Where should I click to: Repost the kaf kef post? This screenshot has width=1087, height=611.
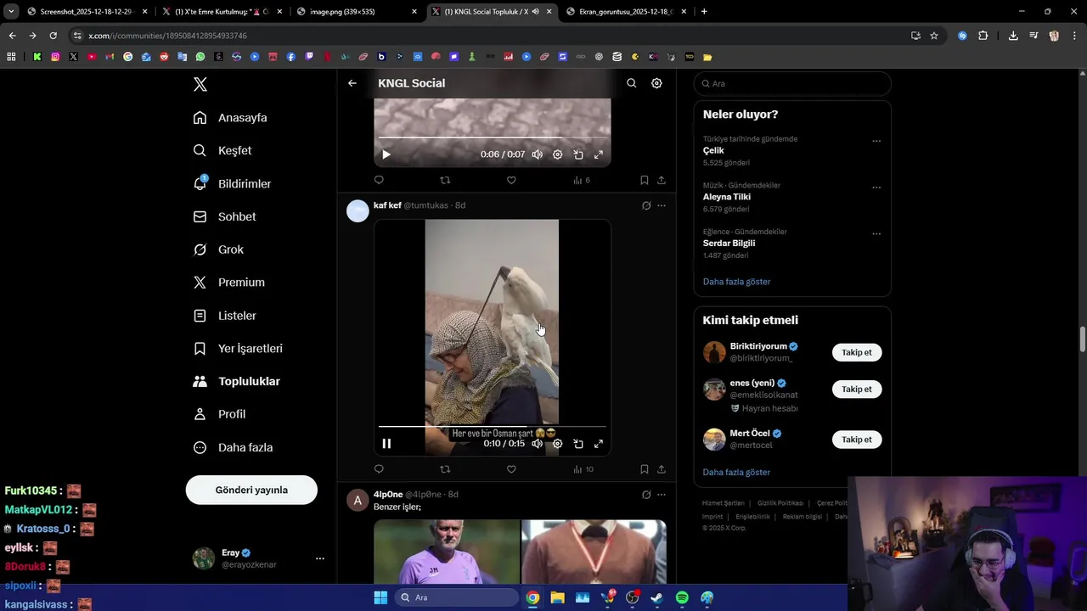[x=445, y=469]
